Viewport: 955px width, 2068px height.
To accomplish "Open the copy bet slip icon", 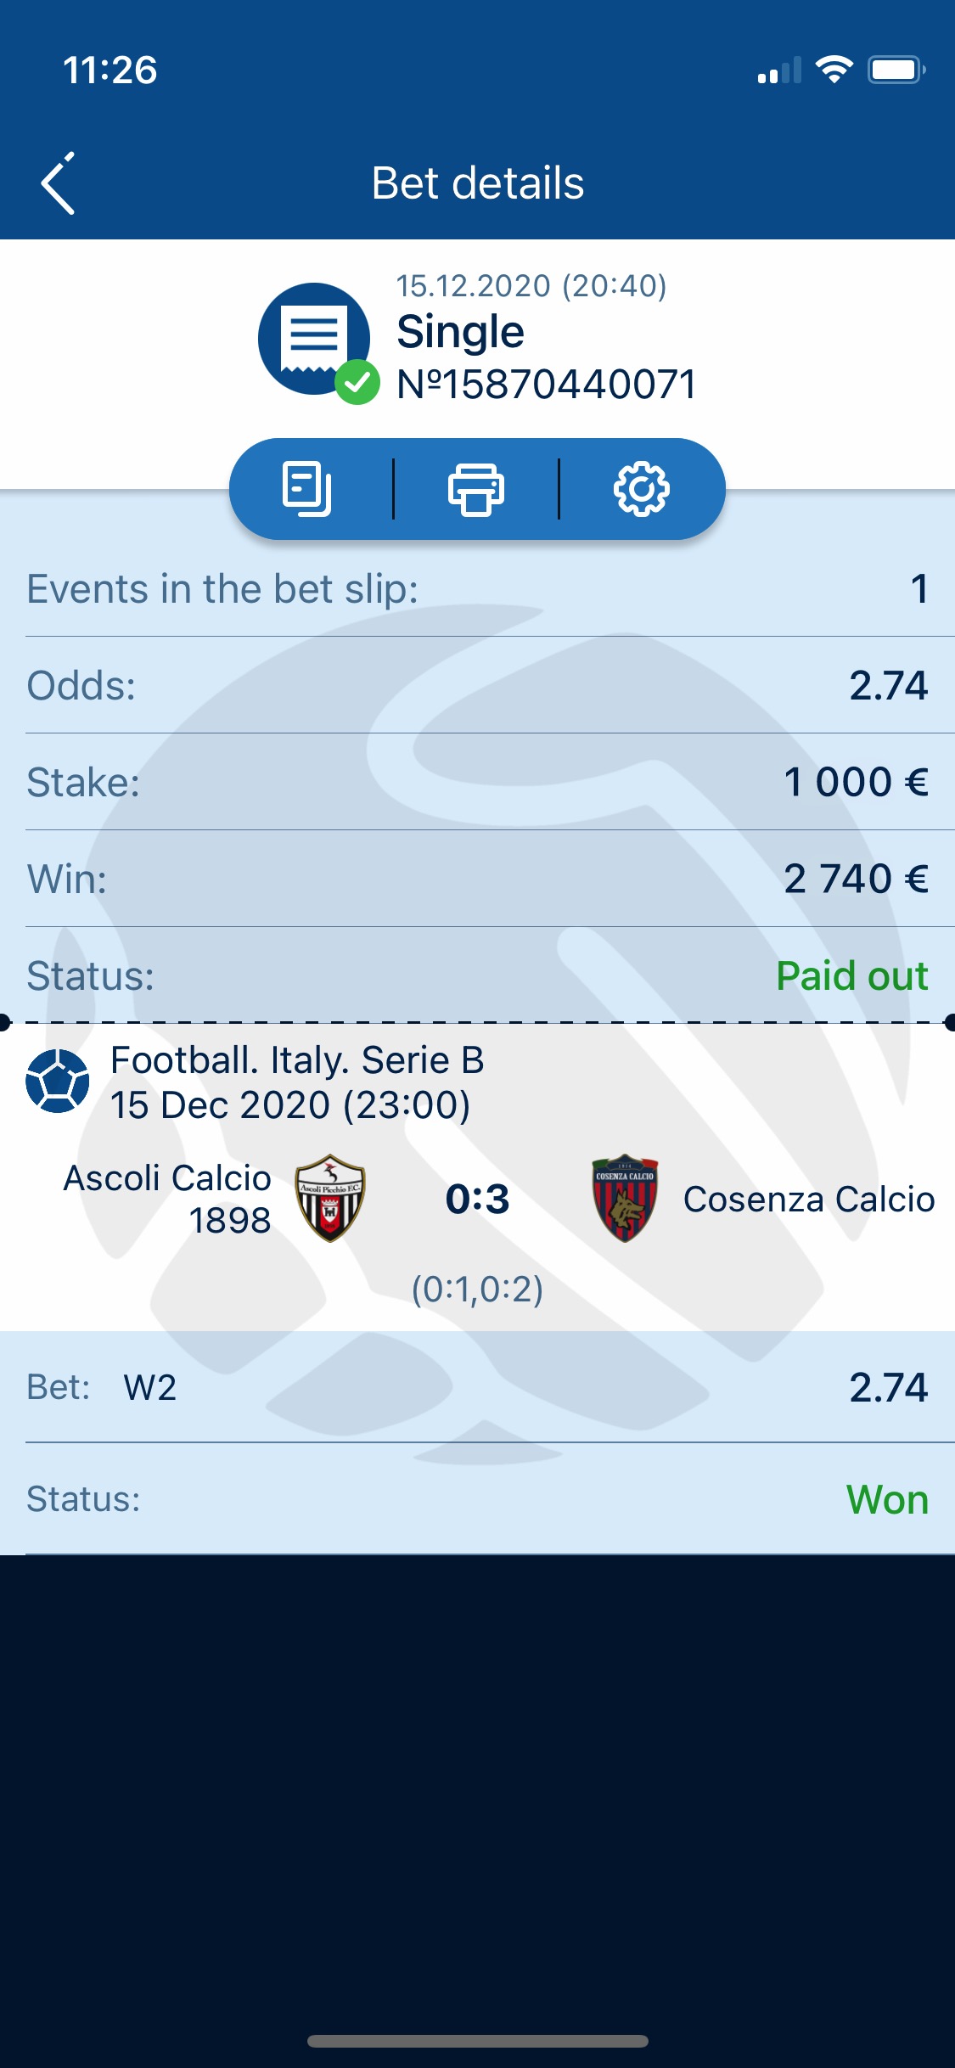I will [x=306, y=489].
